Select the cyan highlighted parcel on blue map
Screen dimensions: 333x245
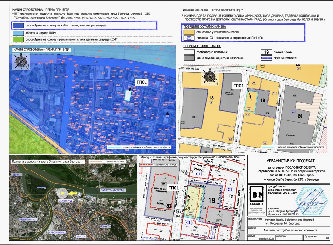(128, 96)
